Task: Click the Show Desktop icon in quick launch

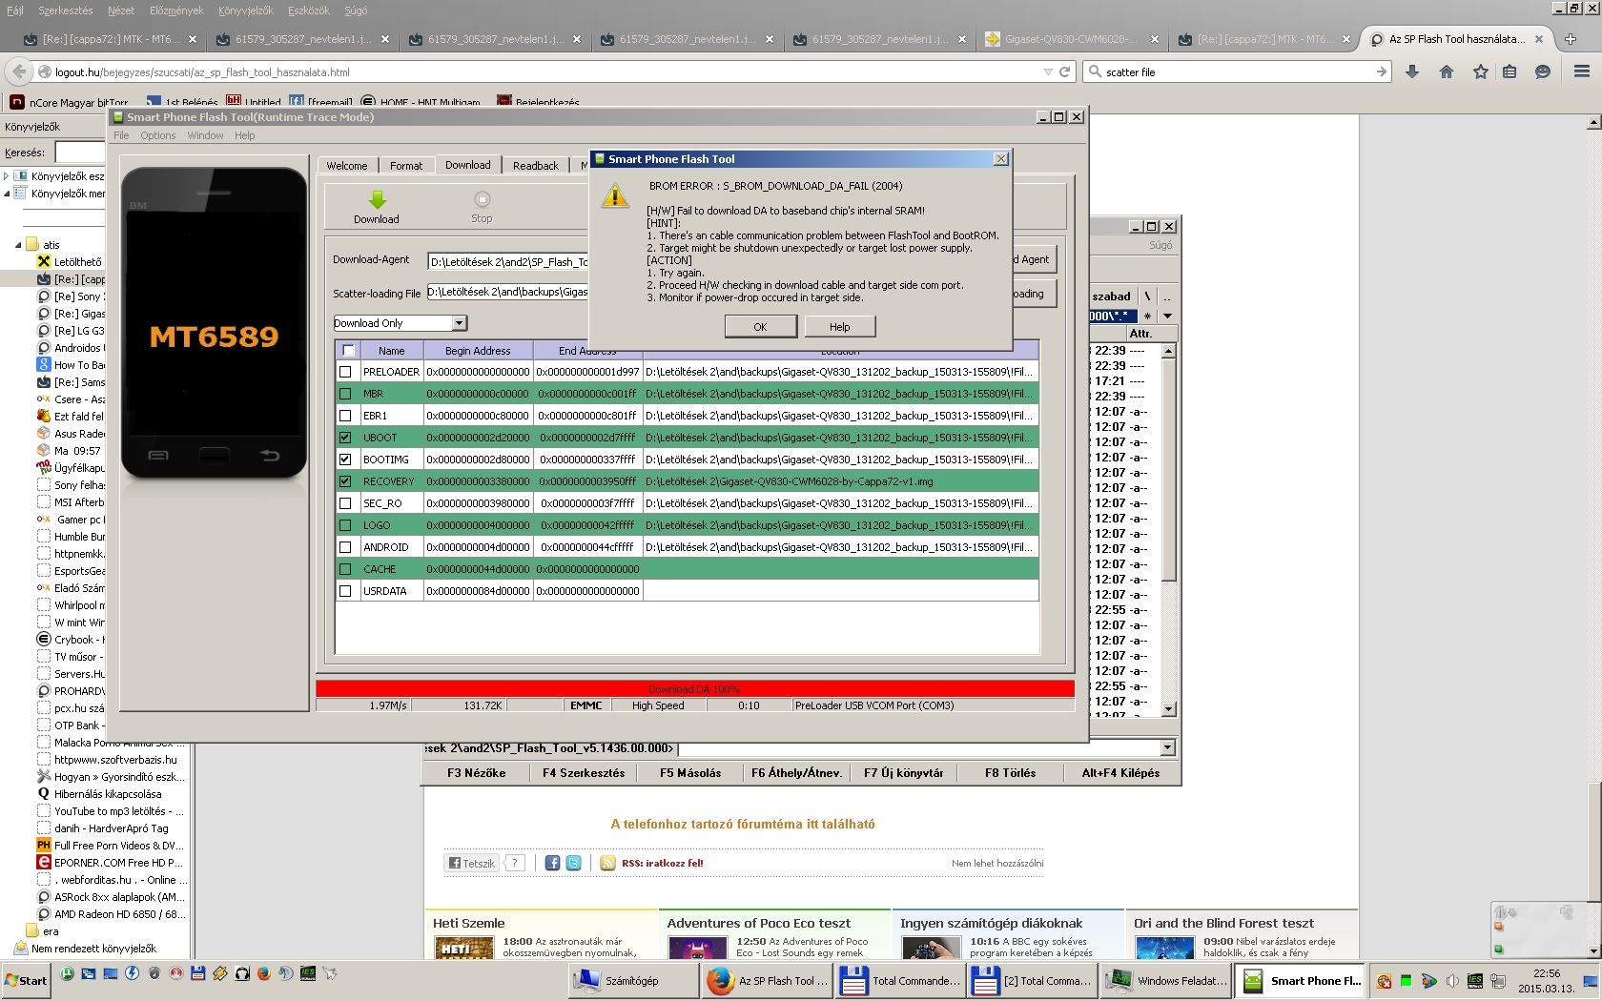Action: pos(111,973)
